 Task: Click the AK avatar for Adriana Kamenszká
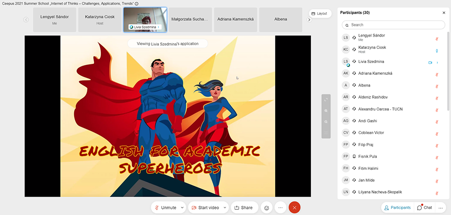pyautogui.click(x=346, y=73)
